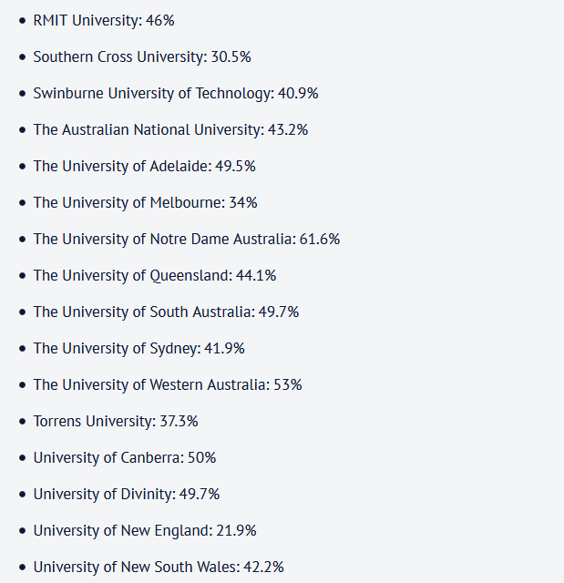The image size is (564, 583).
Task: Click The University of Notre Dame Australia entry
Action: tap(187, 239)
